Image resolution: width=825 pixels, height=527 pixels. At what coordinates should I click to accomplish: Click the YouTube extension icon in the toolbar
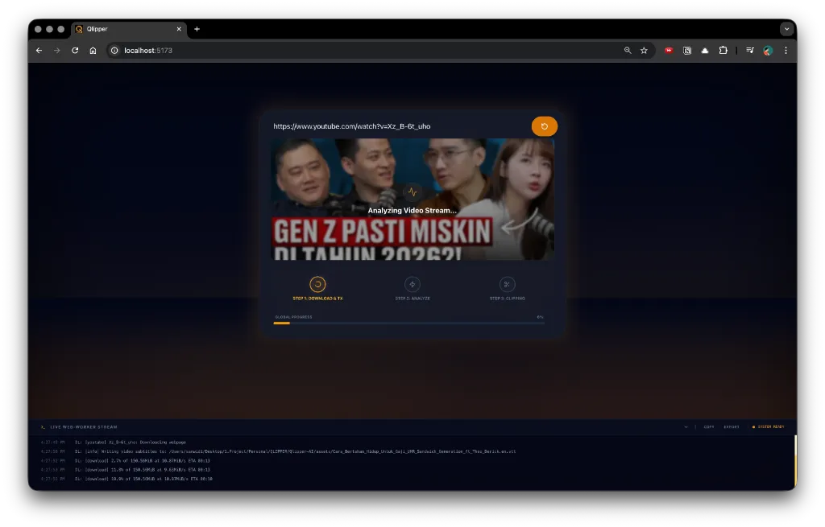point(669,50)
